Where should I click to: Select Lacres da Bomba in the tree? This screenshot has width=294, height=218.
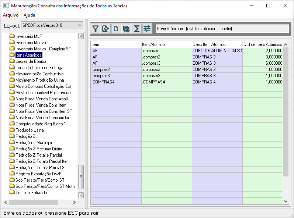(31, 61)
